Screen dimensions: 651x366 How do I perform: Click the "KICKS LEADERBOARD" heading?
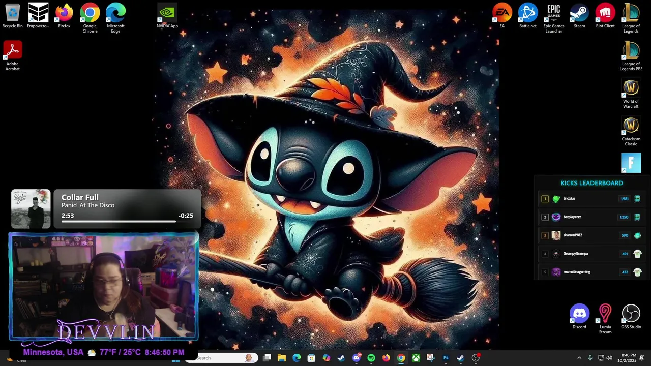(x=591, y=183)
